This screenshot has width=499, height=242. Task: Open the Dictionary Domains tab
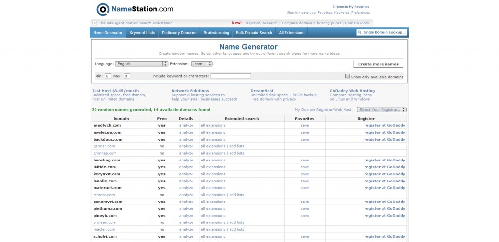tap(179, 33)
